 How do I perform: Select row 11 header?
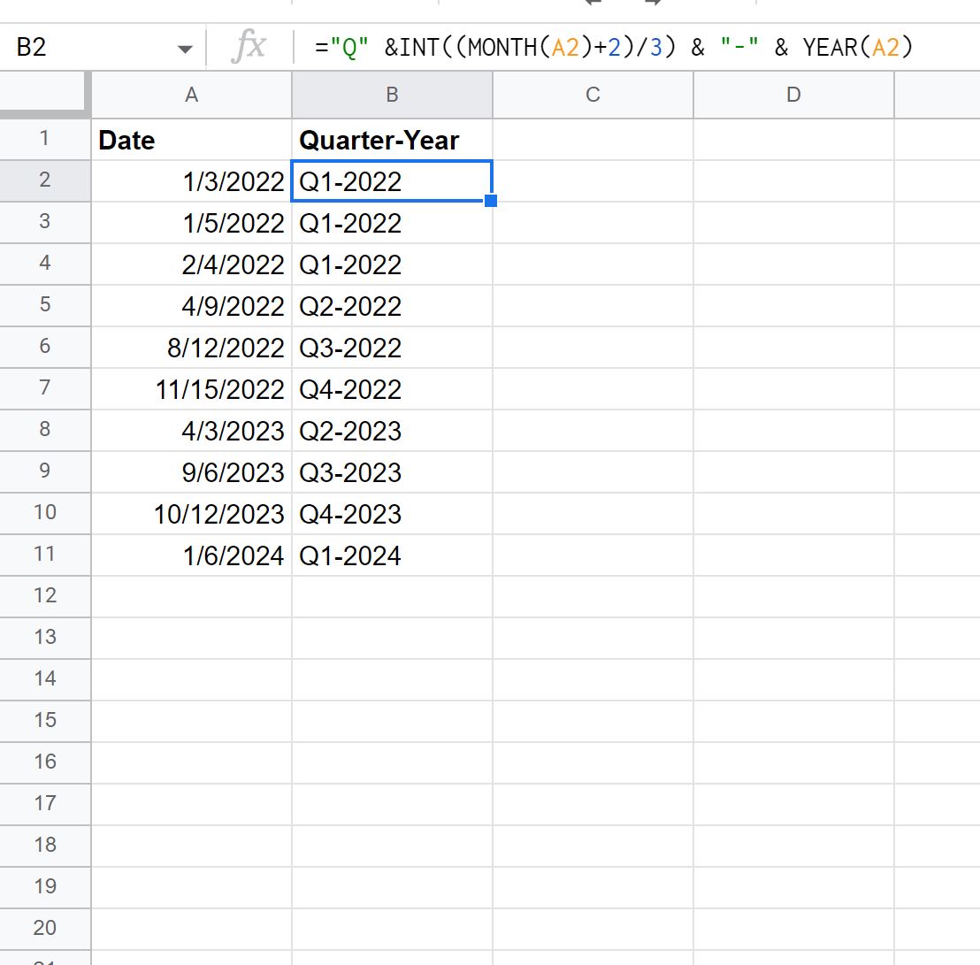tap(45, 555)
